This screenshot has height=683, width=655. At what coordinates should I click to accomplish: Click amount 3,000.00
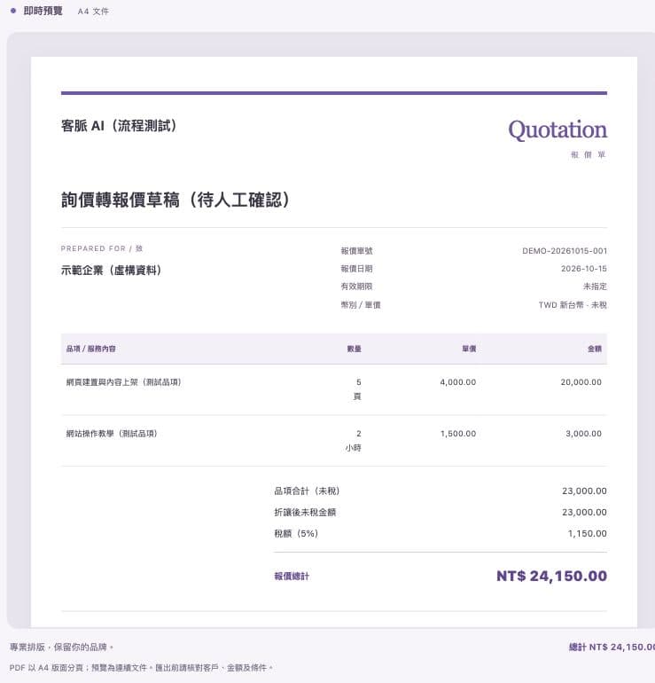click(x=583, y=434)
